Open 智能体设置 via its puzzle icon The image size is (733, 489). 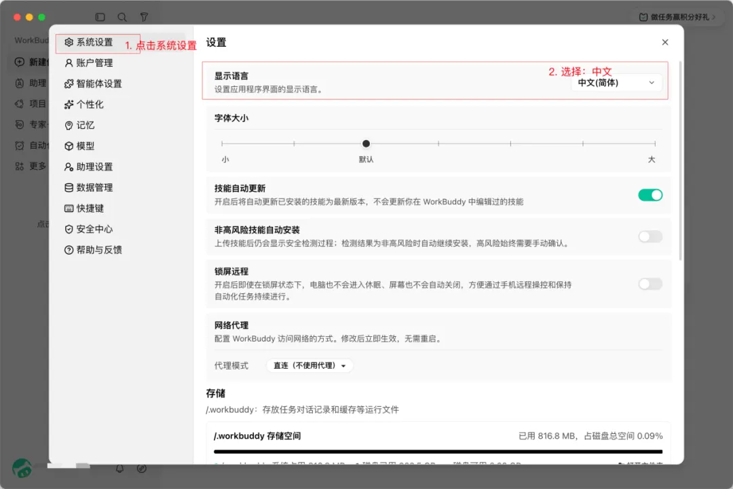[69, 84]
